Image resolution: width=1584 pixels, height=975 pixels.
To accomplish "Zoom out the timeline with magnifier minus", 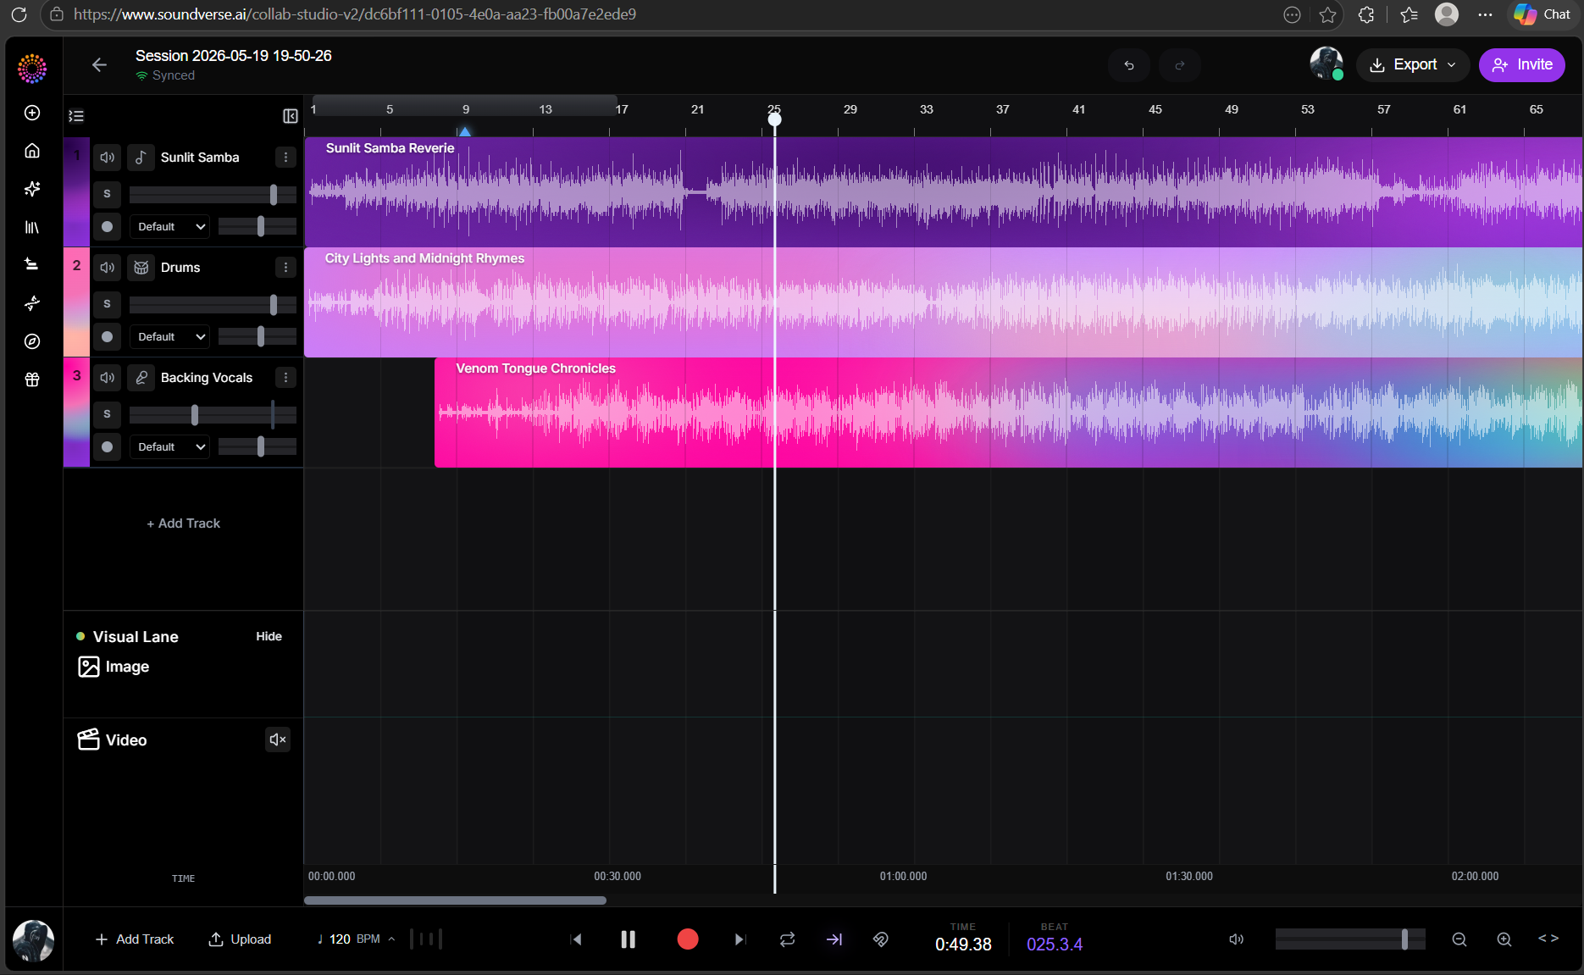I will click(1459, 939).
